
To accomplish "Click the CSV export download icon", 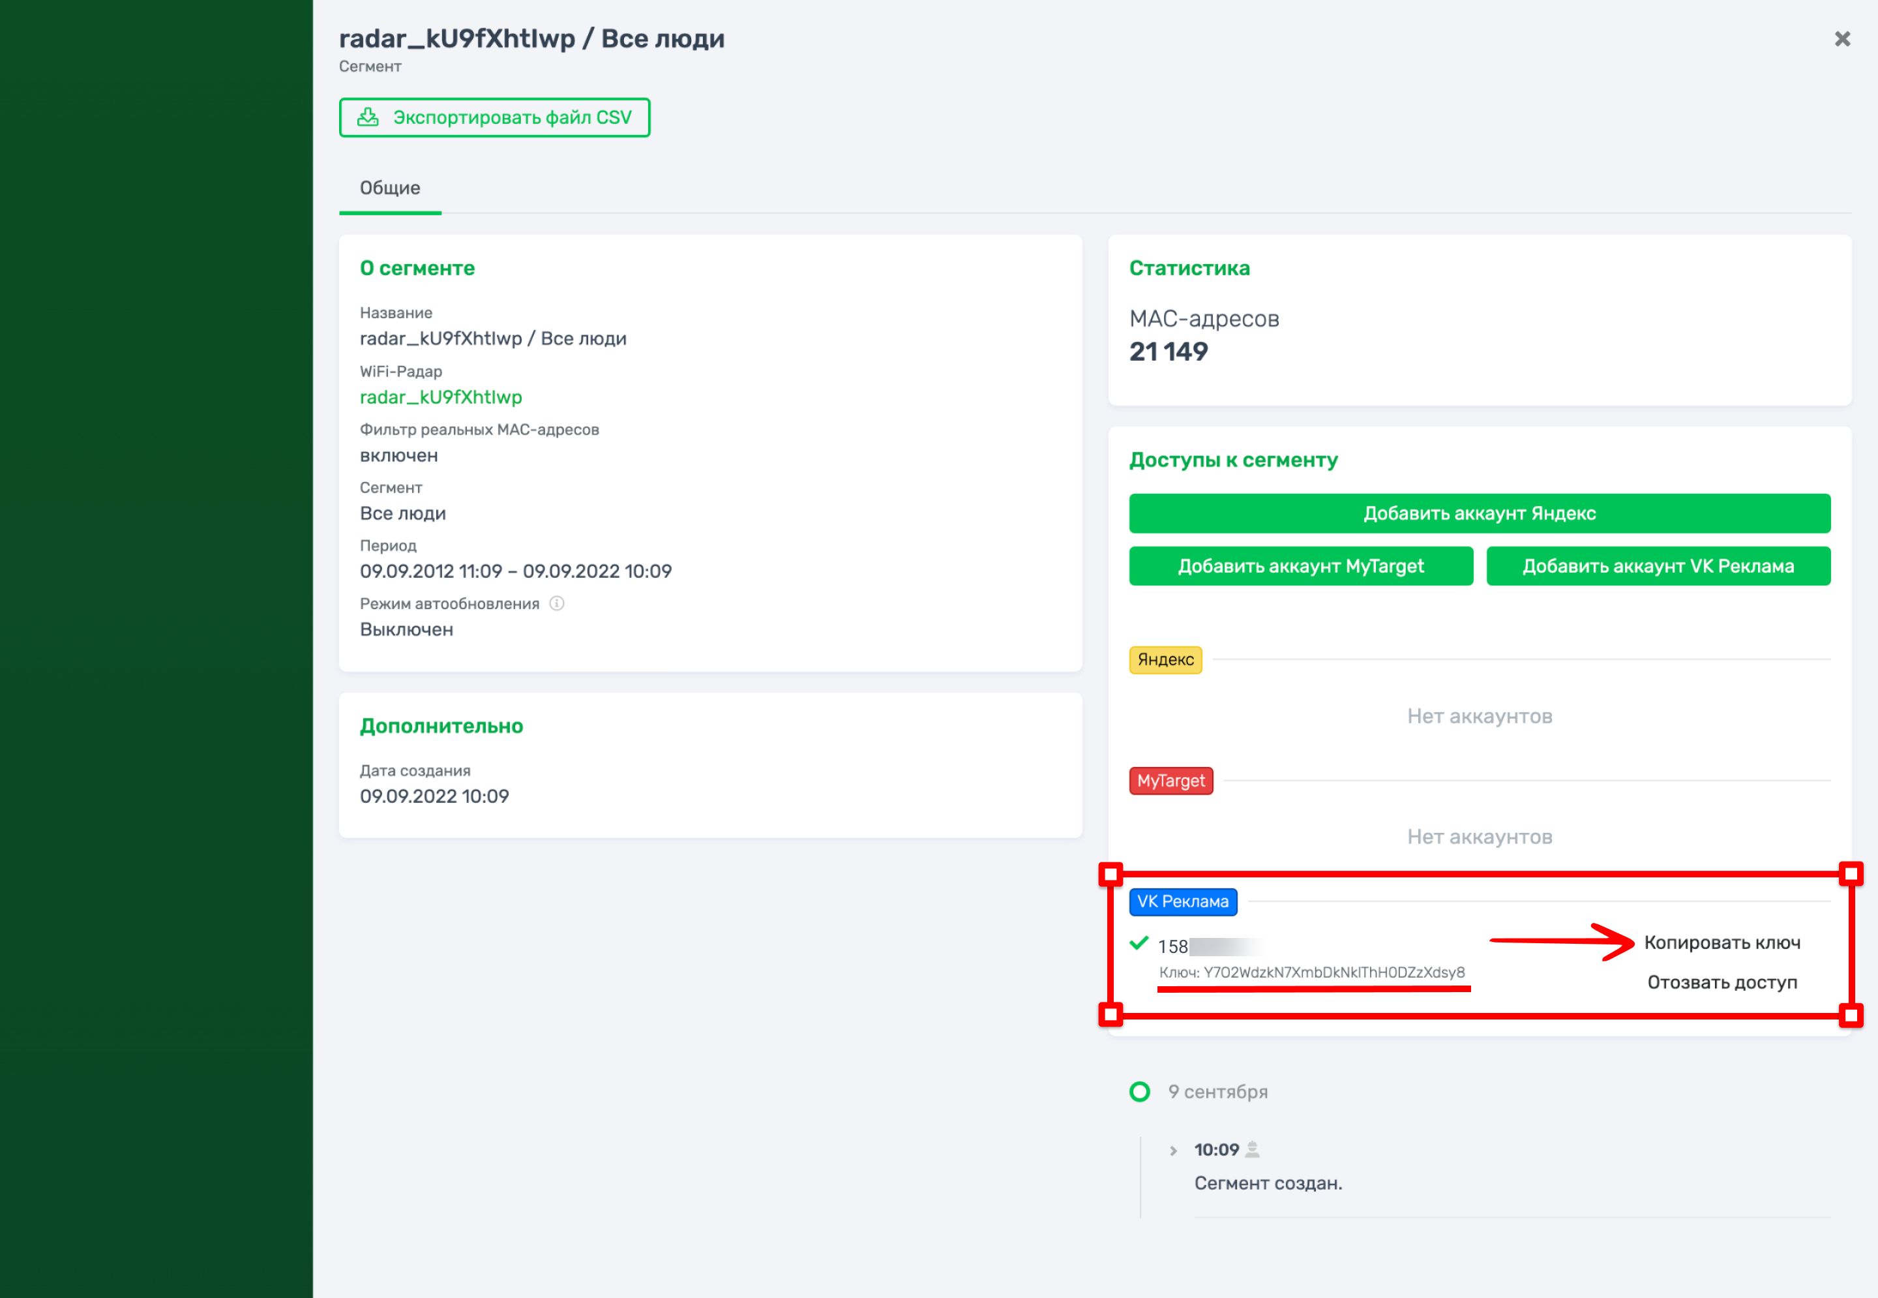I will [x=368, y=117].
